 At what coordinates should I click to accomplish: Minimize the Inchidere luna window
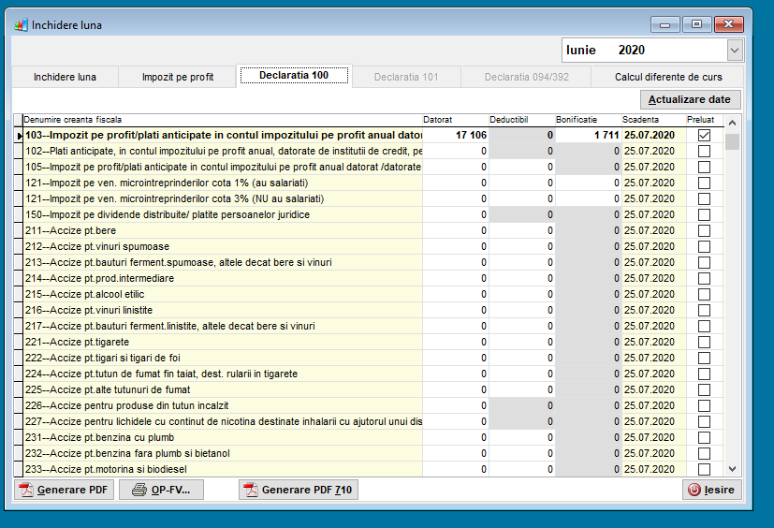pos(664,24)
